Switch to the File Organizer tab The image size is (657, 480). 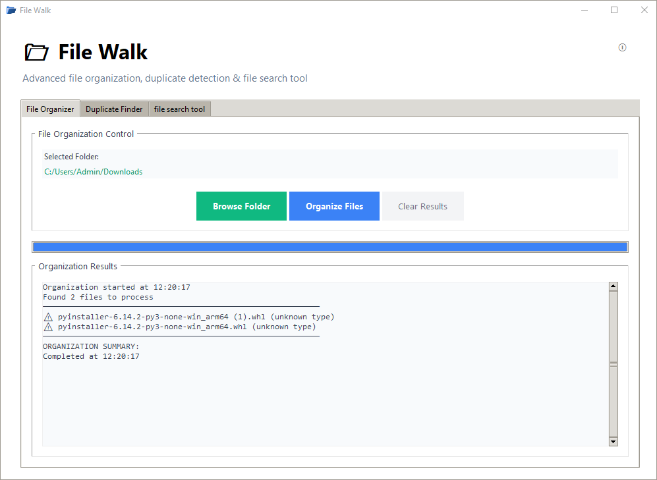coord(50,109)
